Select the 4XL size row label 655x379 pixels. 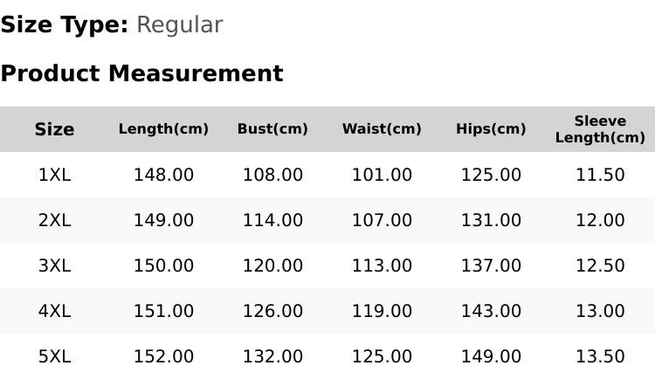(54, 311)
